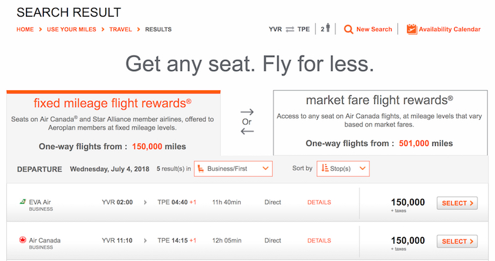Click the EVA Air airline logo

22,202
